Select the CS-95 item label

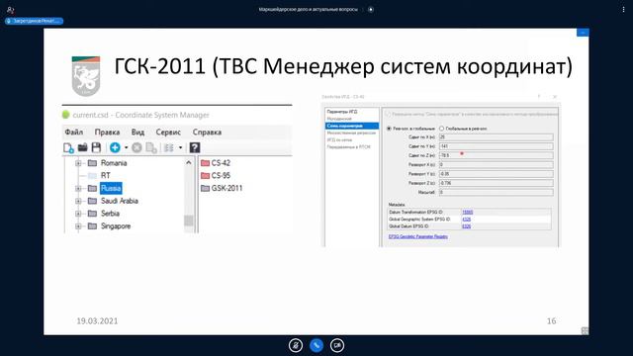221,176
